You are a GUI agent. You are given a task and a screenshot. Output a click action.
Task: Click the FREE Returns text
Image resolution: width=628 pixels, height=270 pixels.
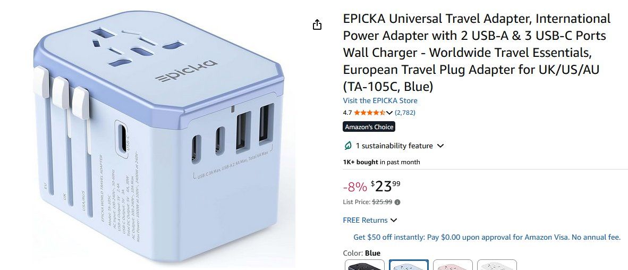click(365, 221)
